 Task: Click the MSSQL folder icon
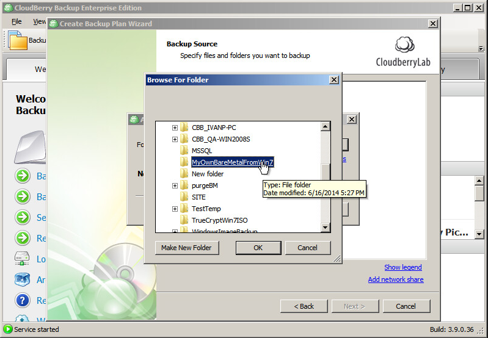[x=184, y=151]
